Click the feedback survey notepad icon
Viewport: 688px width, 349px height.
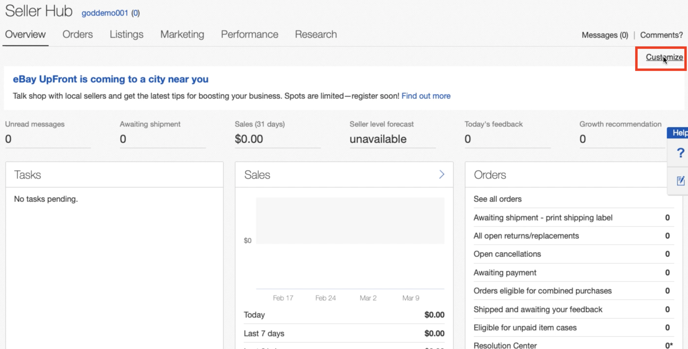click(680, 181)
